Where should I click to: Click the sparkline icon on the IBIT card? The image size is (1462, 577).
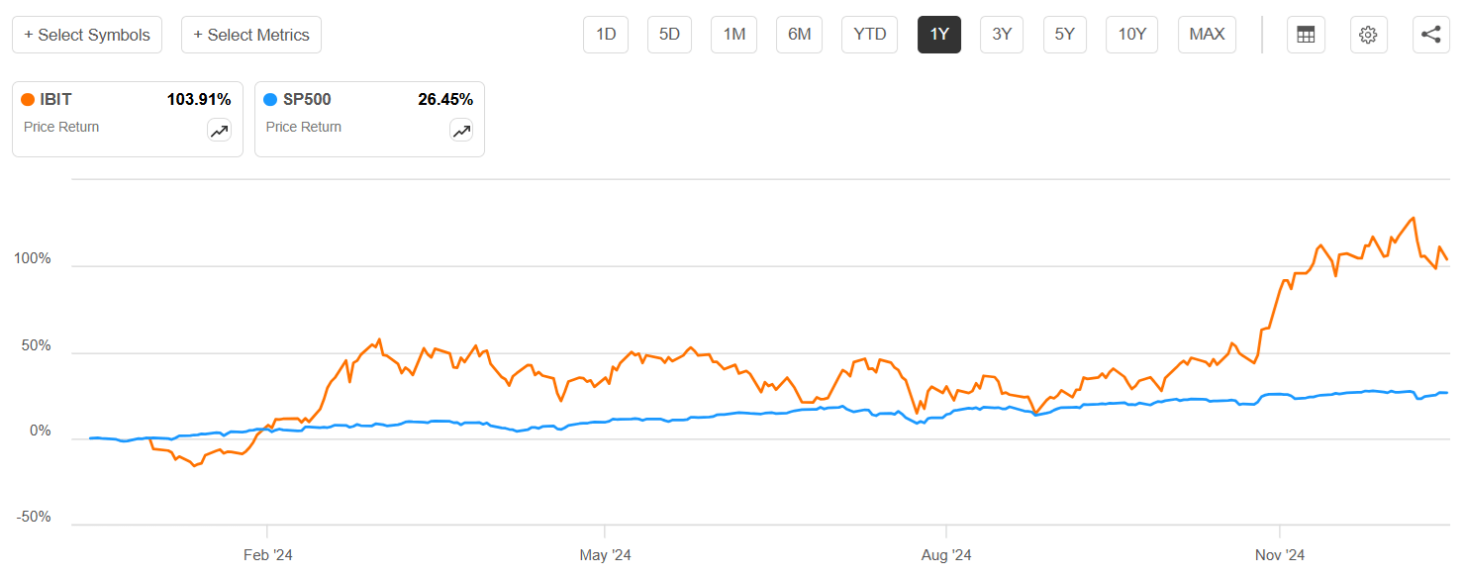click(x=219, y=130)
